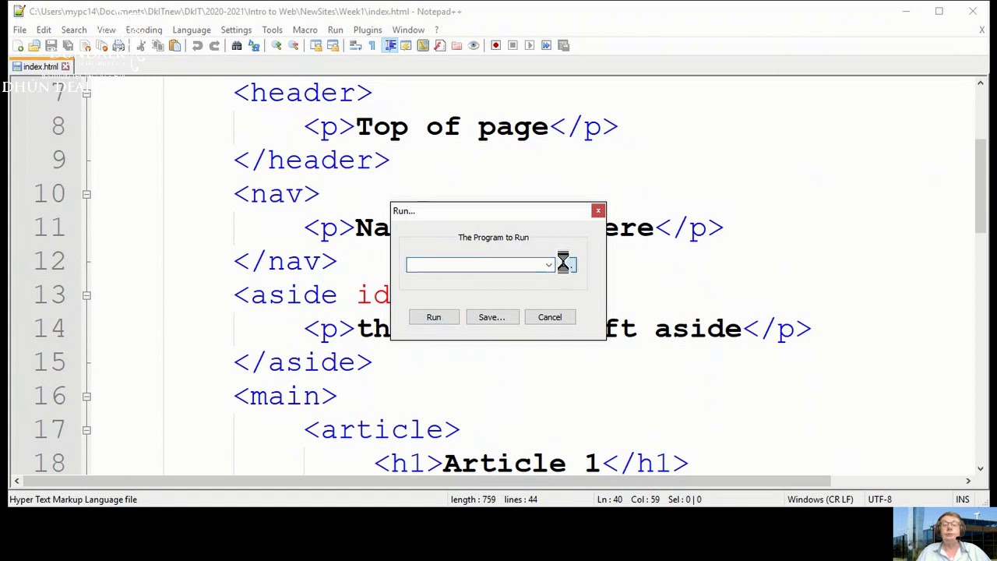Screen dimensions: 997x561
Task: Open the Run menu
Action: click(x=335, y=30)
